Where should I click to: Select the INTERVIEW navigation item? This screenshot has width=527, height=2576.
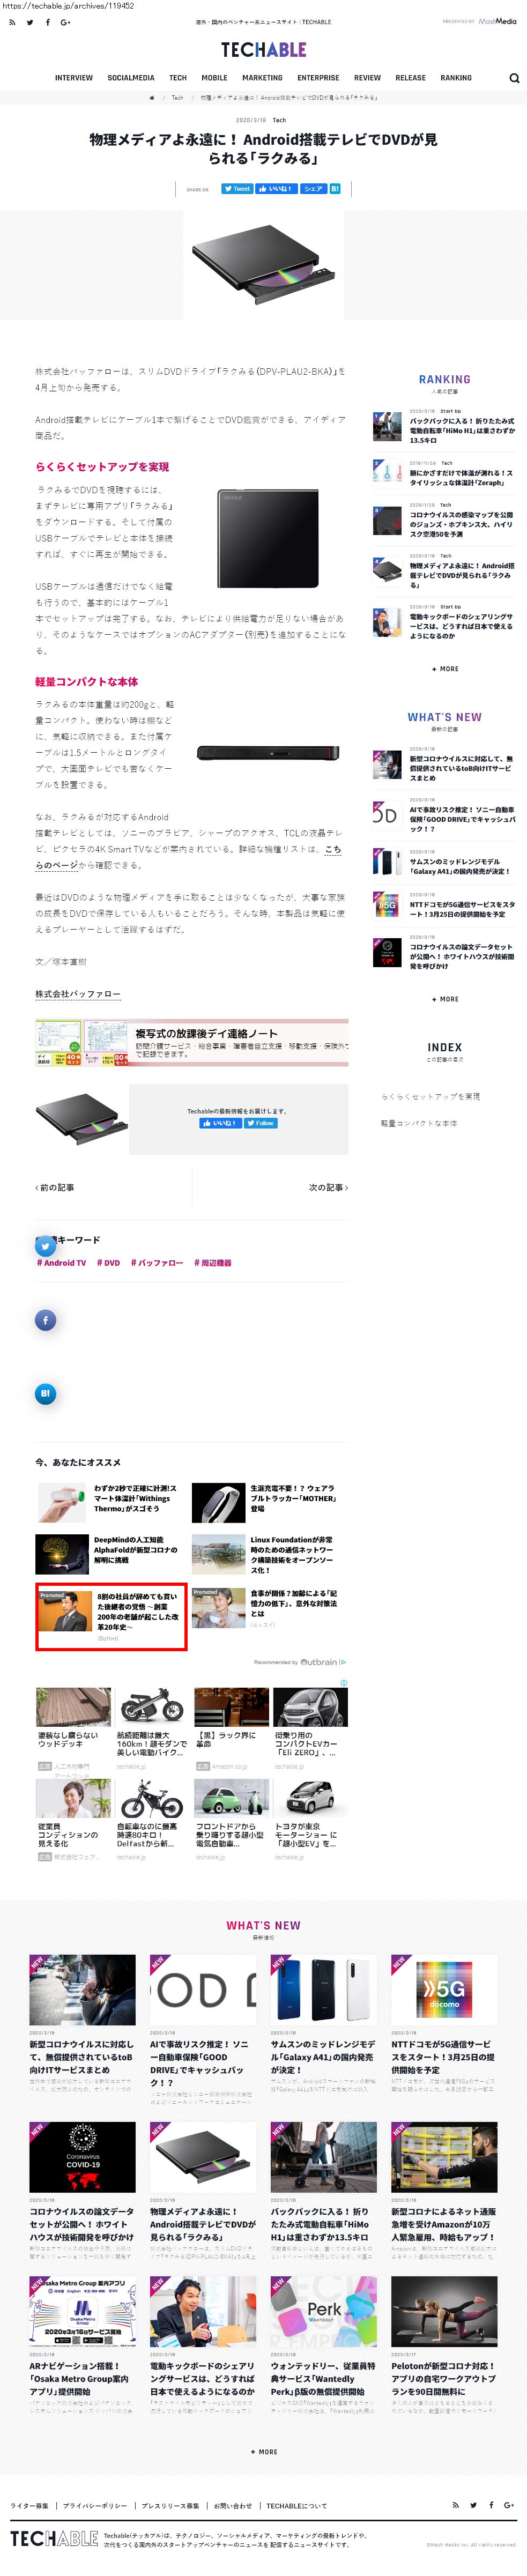pos(74,78)
